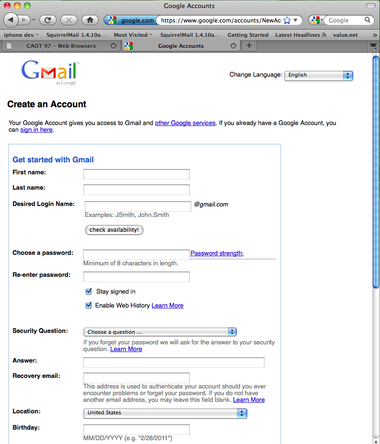The height and width of the screenshot is (444, 380).
Task: Open the URL bar history dropdown arrow
Action: [296, 21]
